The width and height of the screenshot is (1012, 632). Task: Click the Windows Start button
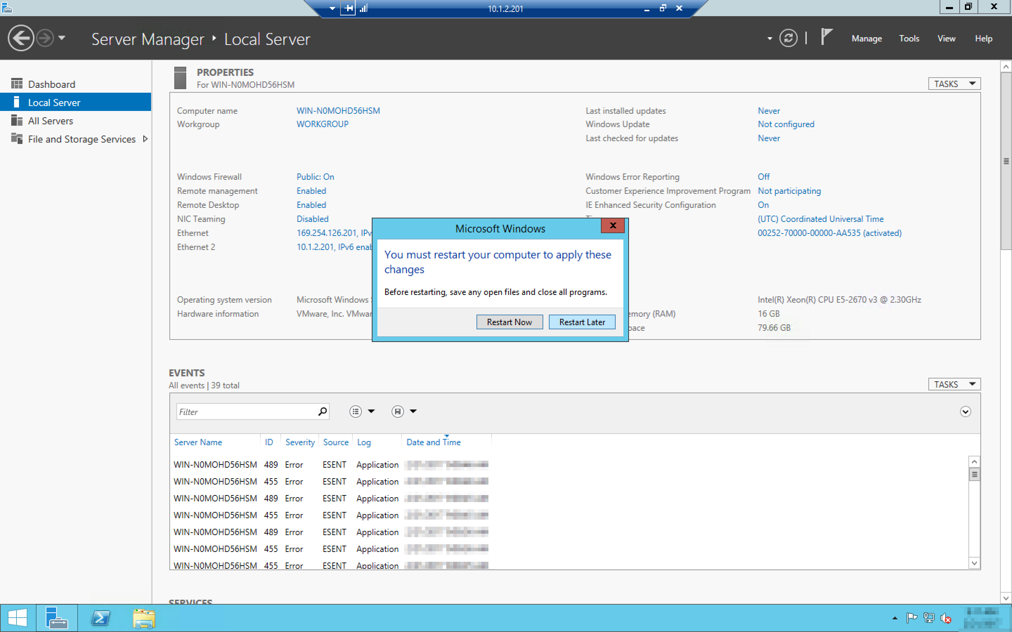[x=17, y=618]
